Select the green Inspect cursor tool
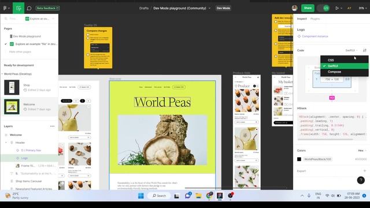This screenshot has width=370, height=208. tap(18, 8)
